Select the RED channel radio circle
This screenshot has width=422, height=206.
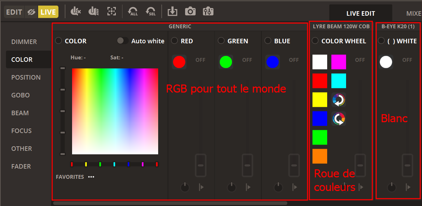174,41
